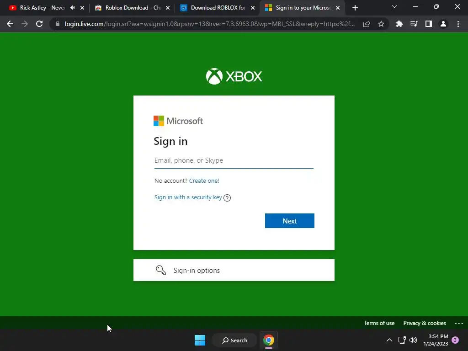Open a new browser tab

[355, 8]
